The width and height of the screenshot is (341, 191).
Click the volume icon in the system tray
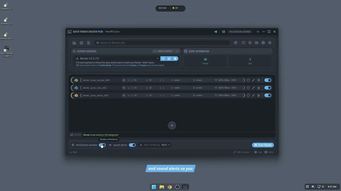323,187
